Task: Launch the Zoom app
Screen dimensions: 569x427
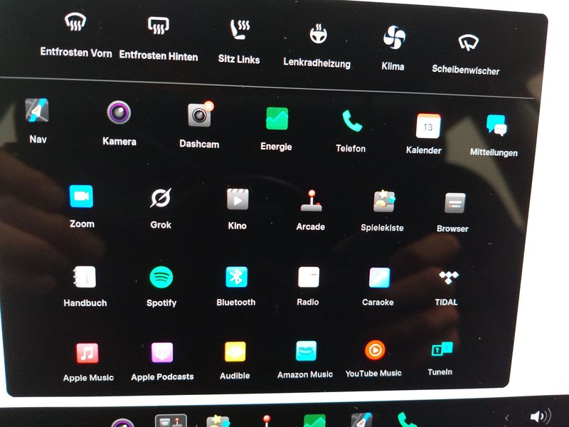Action: [81, 196]
